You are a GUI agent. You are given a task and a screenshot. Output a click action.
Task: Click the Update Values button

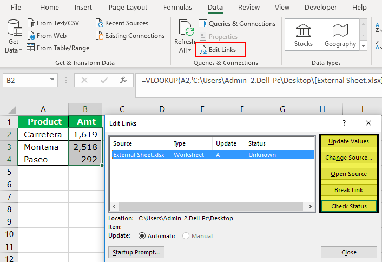348,141
